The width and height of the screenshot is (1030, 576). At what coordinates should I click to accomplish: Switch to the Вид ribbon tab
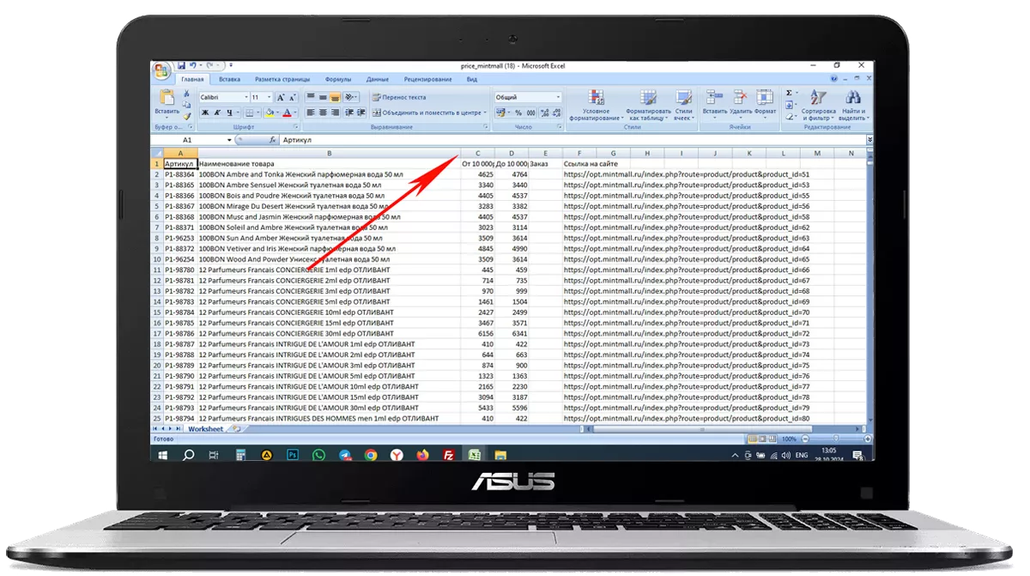(472, 79)
